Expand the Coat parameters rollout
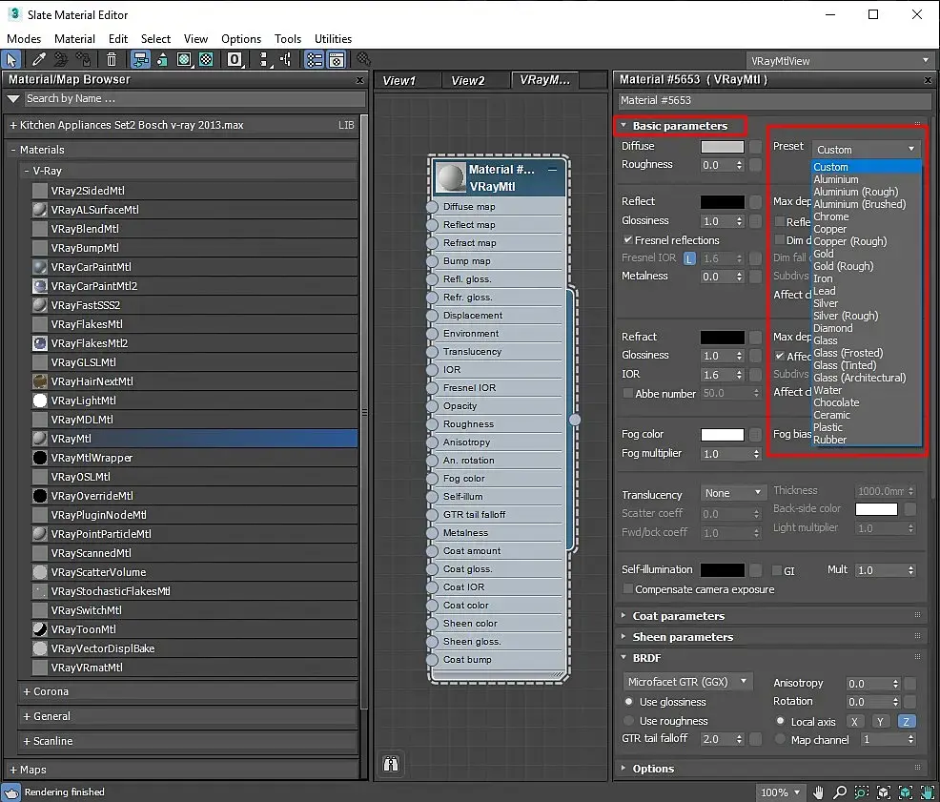940x802 pixels. tap(678, 616)
